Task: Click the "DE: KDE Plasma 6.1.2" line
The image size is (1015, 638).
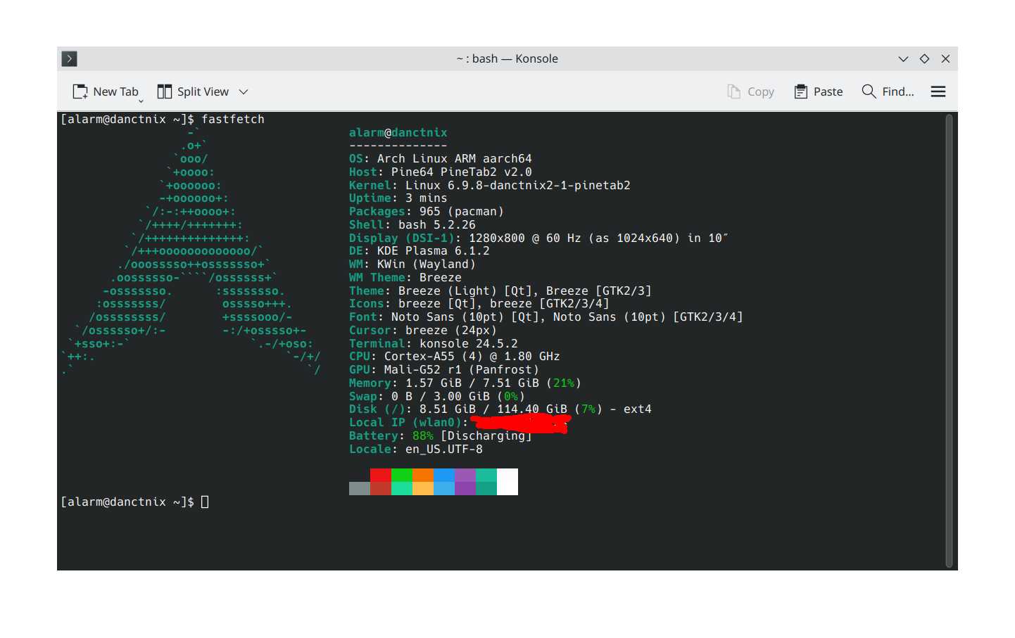Action: pos(420,251)
